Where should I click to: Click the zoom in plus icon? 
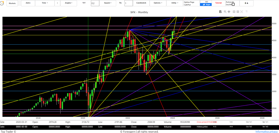coord(234,12)
